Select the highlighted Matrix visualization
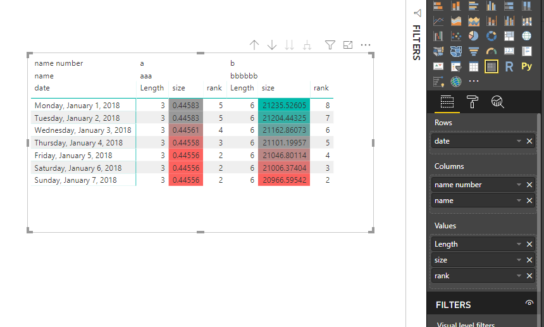 [x=491, y=66]
